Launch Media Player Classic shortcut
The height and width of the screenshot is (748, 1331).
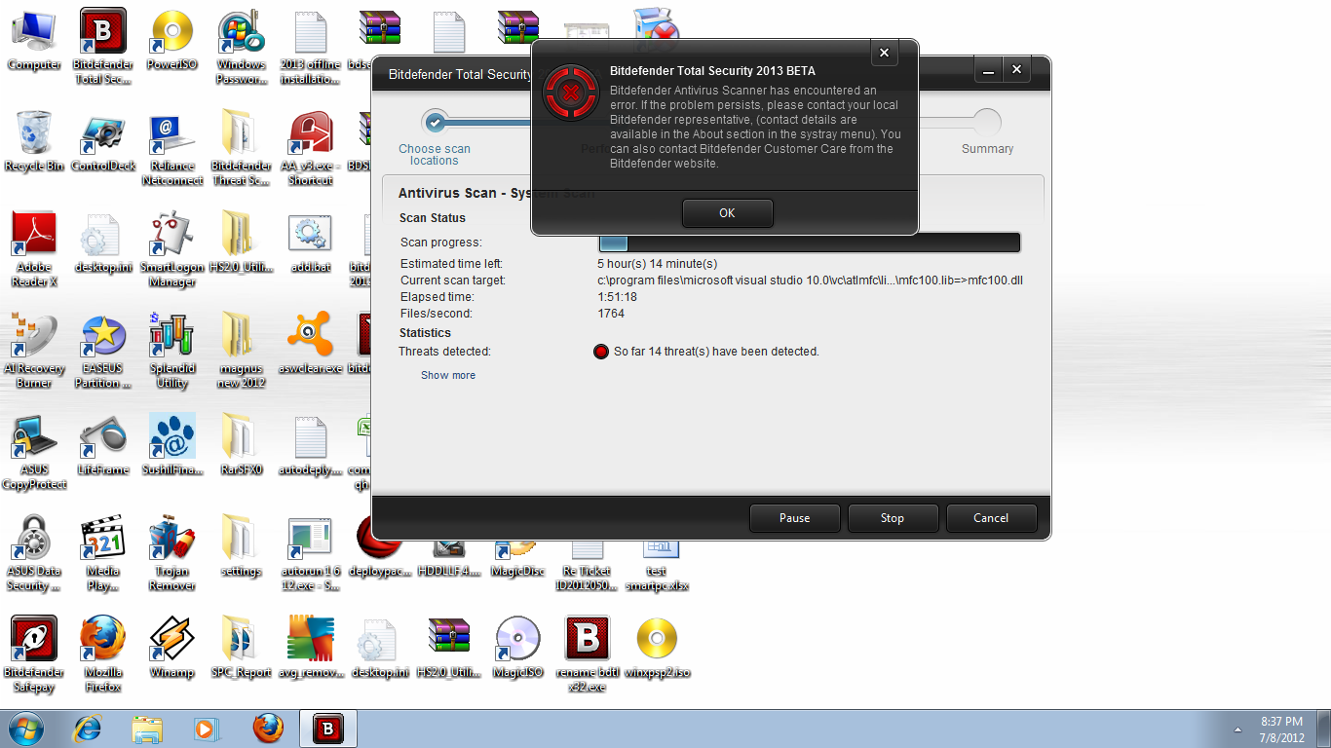103,553
